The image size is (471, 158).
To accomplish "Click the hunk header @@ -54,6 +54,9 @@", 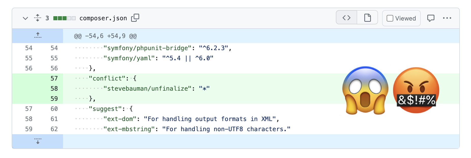I will coord(105,36).
